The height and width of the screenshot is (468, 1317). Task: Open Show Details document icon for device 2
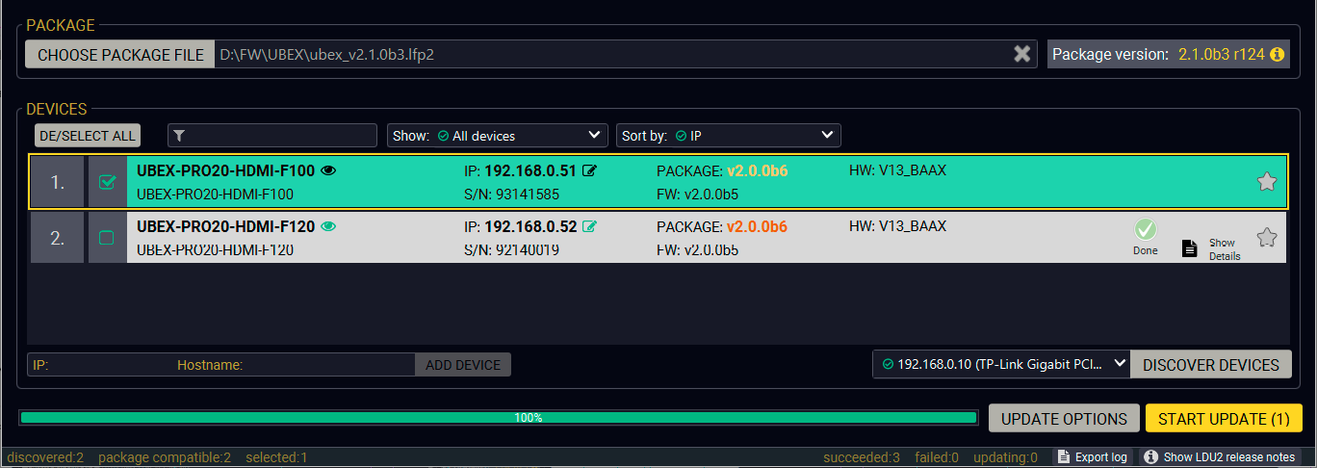(x=1190, y=248)
